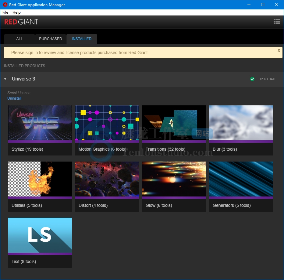The height and width of the screenshot is (280, 284).
Task: Open the list view menu icon
Action: tap(277, 22)
